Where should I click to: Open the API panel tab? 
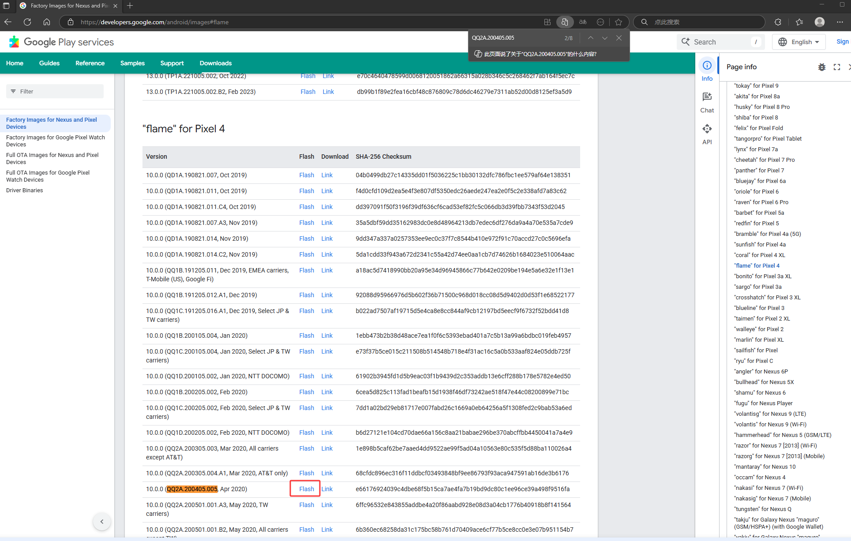point(707,134)
